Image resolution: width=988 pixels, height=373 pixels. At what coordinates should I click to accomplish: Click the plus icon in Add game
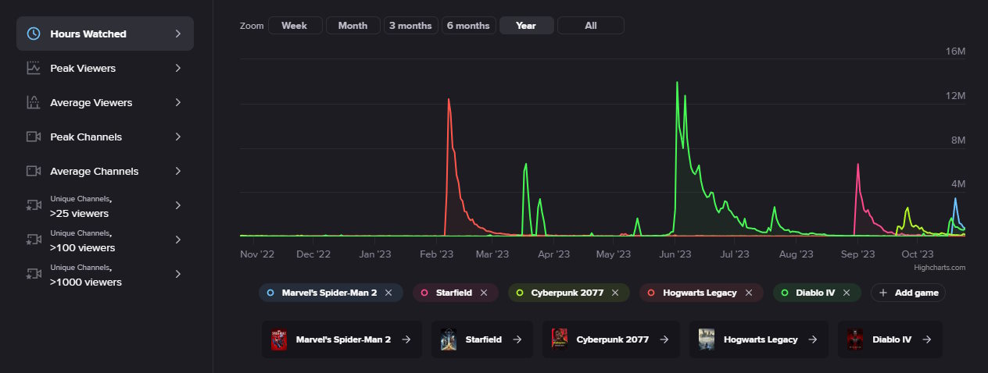click(883, 293)
